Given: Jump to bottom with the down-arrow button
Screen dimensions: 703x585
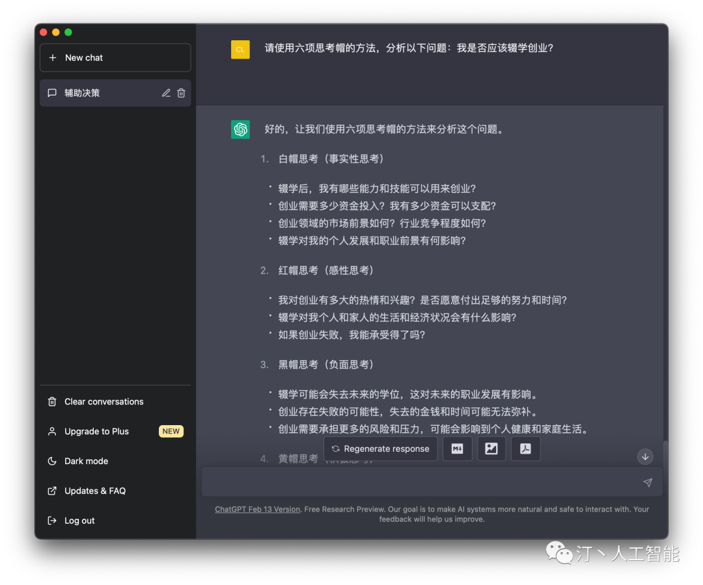Looking at the screenshot, I should click(x=645, y=457).
